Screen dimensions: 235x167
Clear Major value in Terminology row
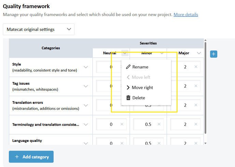(x=196, y=124)
